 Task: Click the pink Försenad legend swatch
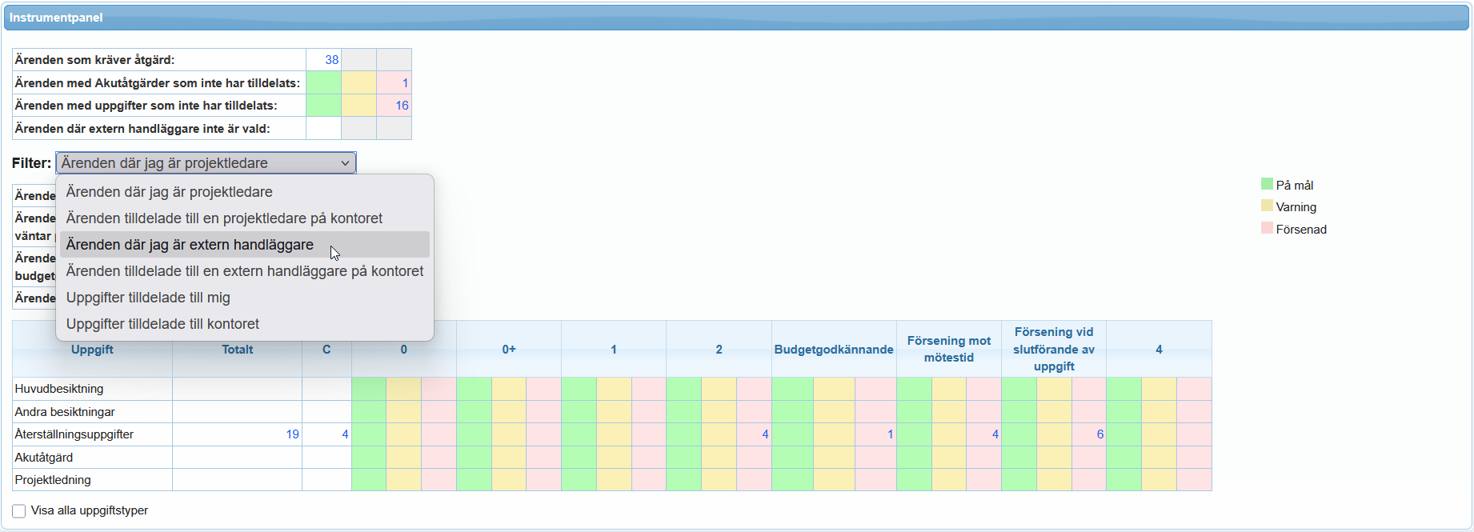click(1267, 229)
